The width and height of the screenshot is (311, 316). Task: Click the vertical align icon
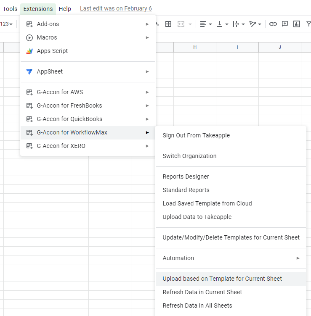tap(220, 24)
